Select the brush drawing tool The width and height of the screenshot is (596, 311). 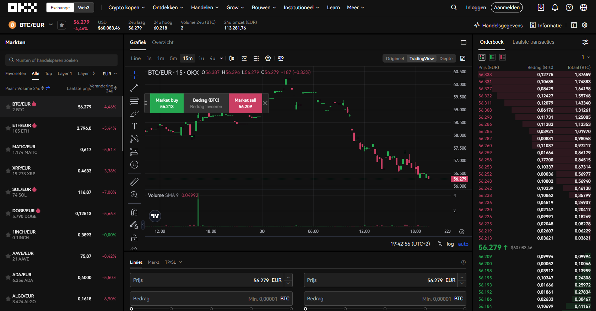click(x=134, y=113)
